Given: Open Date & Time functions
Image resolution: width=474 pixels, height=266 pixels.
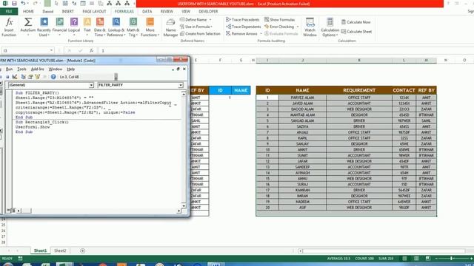Looking at the screenshot, I should [100, 27].
